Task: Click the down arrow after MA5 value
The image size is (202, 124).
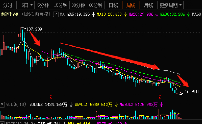Action: pyautogui.click(x=93, y=14)
